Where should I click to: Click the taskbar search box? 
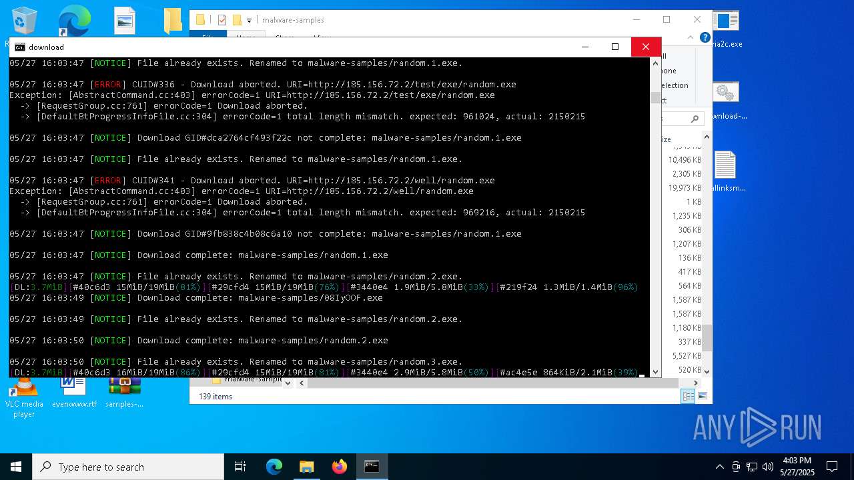click(128, 467)
